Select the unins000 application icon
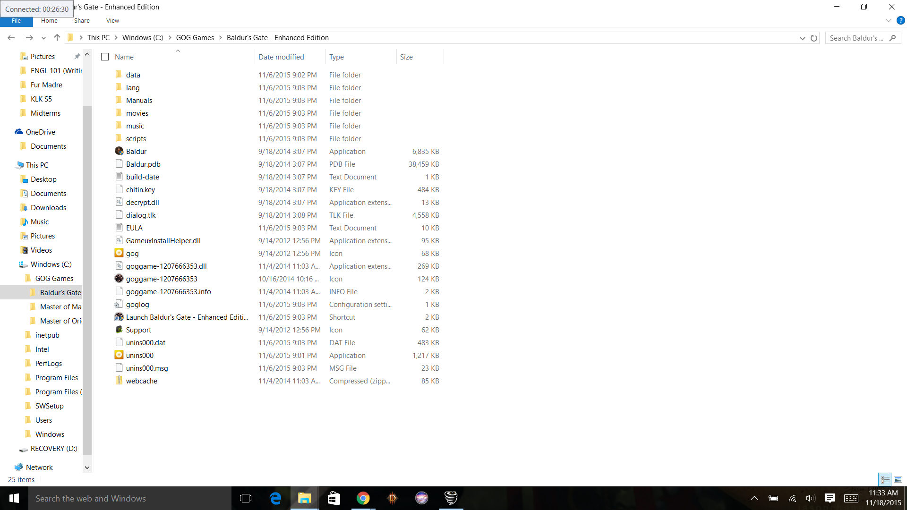The width and height of the screenshot is (907, 510). point(119,355)
